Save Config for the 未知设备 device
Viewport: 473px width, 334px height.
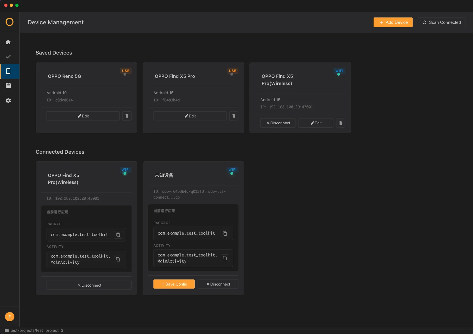click(174, 284)
